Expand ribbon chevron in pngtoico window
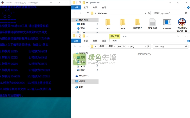The height and width of the screenshot is (118, 190). 184,8
